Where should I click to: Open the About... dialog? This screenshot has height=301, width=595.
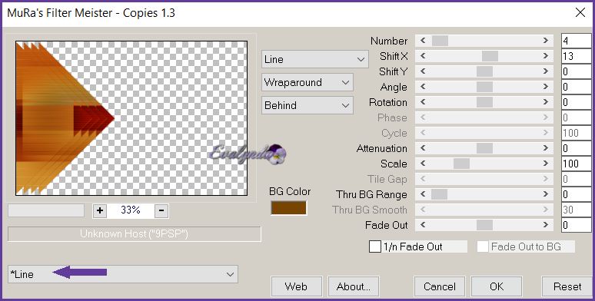click(x=354, y=286)
